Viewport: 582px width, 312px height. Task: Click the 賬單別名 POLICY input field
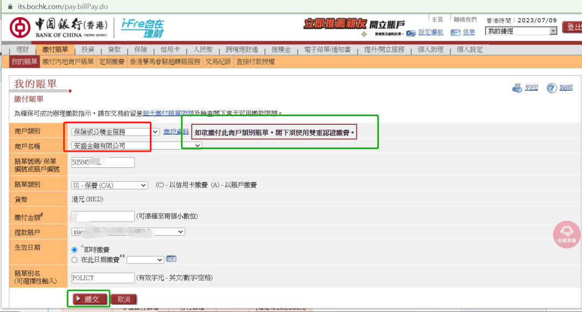(103, 278)
